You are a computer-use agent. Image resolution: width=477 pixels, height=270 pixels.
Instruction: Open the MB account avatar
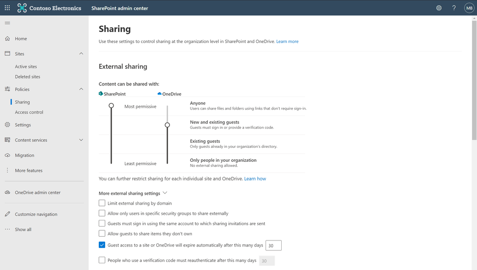tap(469, 8)
